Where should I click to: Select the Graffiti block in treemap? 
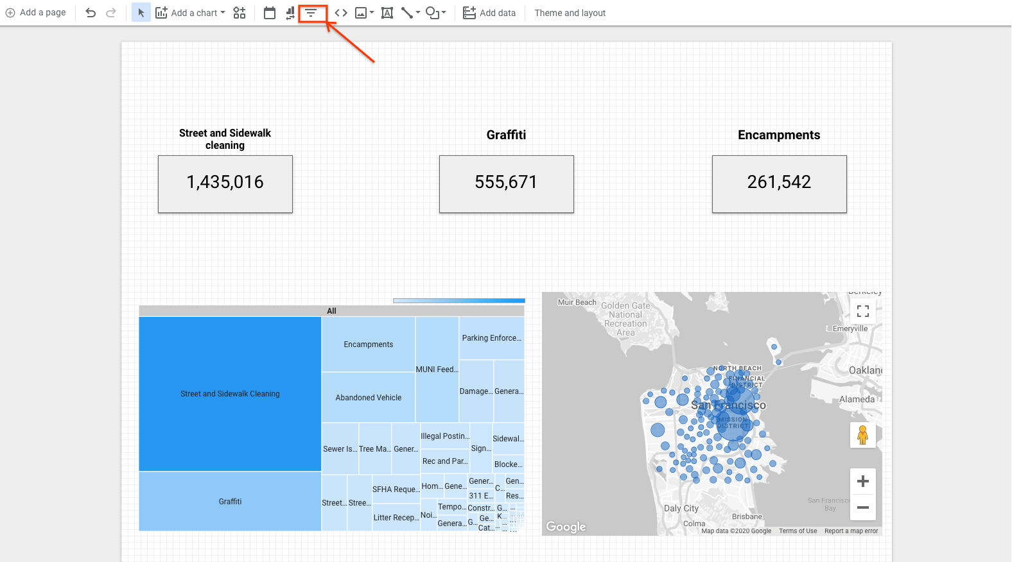(x=230, y=502)
